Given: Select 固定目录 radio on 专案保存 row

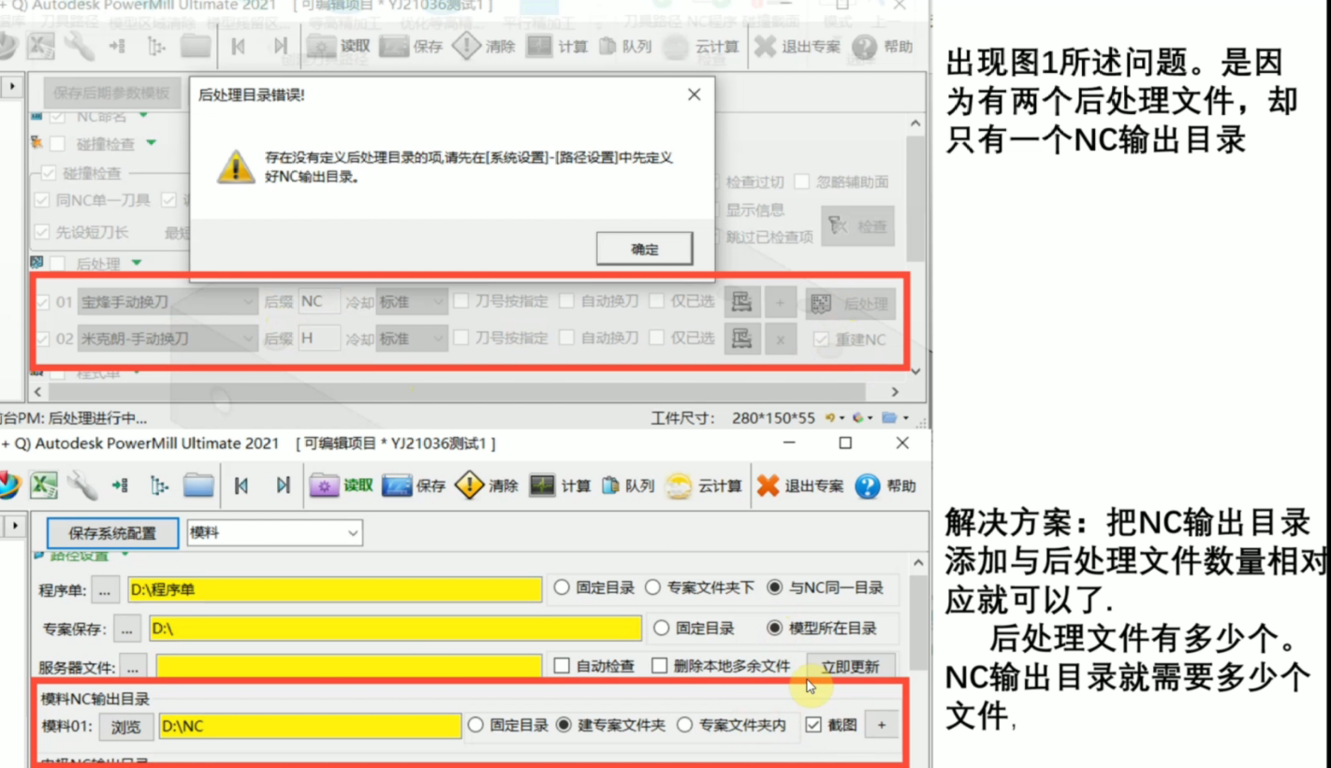Looking at the screenshot, I should 662,628.
